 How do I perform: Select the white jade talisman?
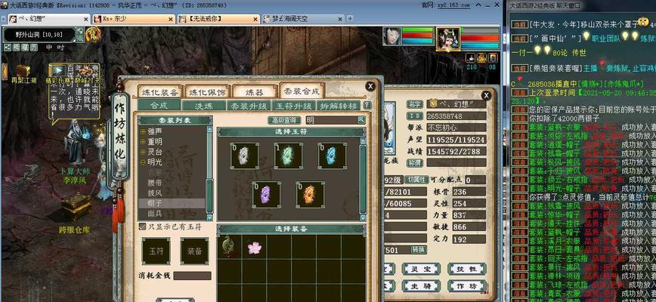tap(244, 156)
